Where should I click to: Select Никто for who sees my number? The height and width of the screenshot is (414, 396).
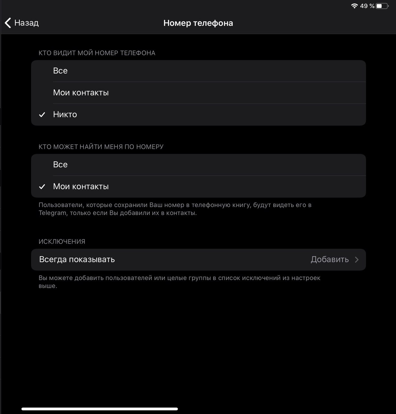click(x=198, y=114)
